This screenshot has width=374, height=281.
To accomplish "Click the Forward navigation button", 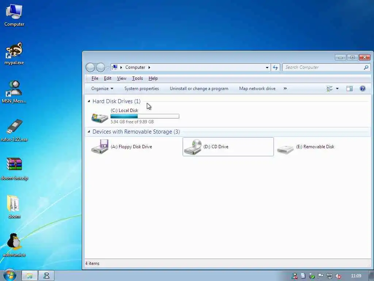I will click(x=100, y=67).
